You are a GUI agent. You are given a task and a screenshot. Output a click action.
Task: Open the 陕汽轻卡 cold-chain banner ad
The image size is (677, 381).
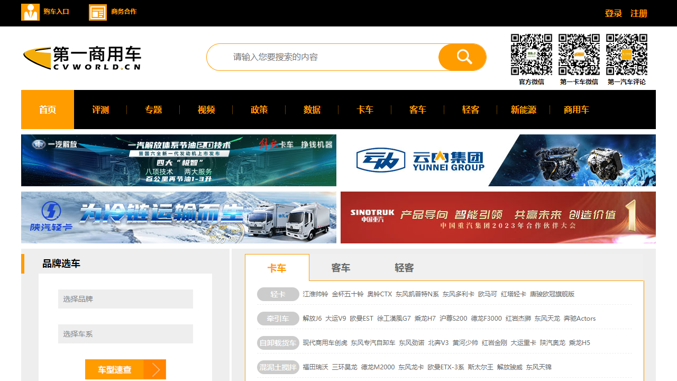click(179, 217)
